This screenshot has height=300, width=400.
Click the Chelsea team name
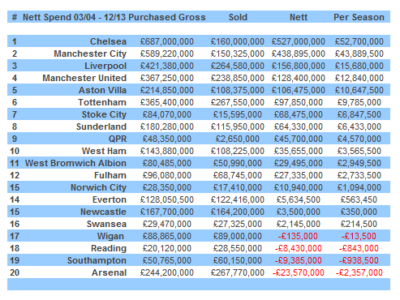click(x=108, y=41)
